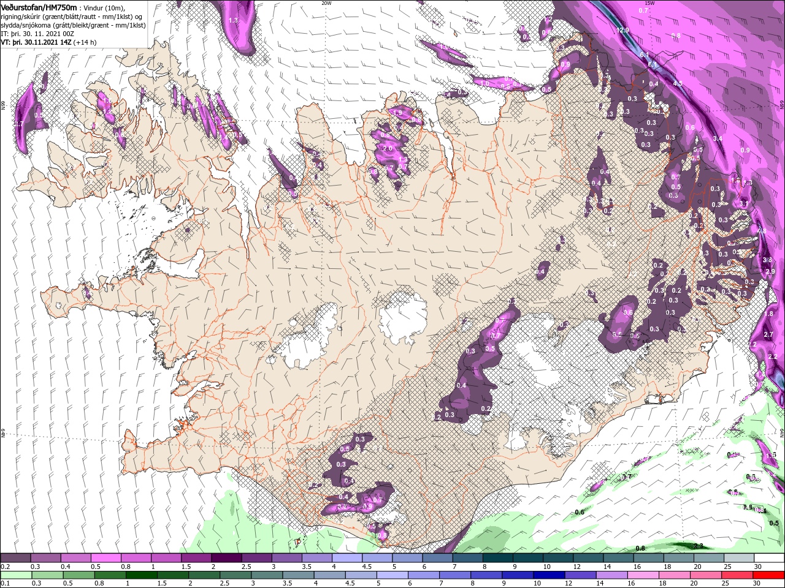Click the 2.0 snowfall value on map

pos(387,149)
